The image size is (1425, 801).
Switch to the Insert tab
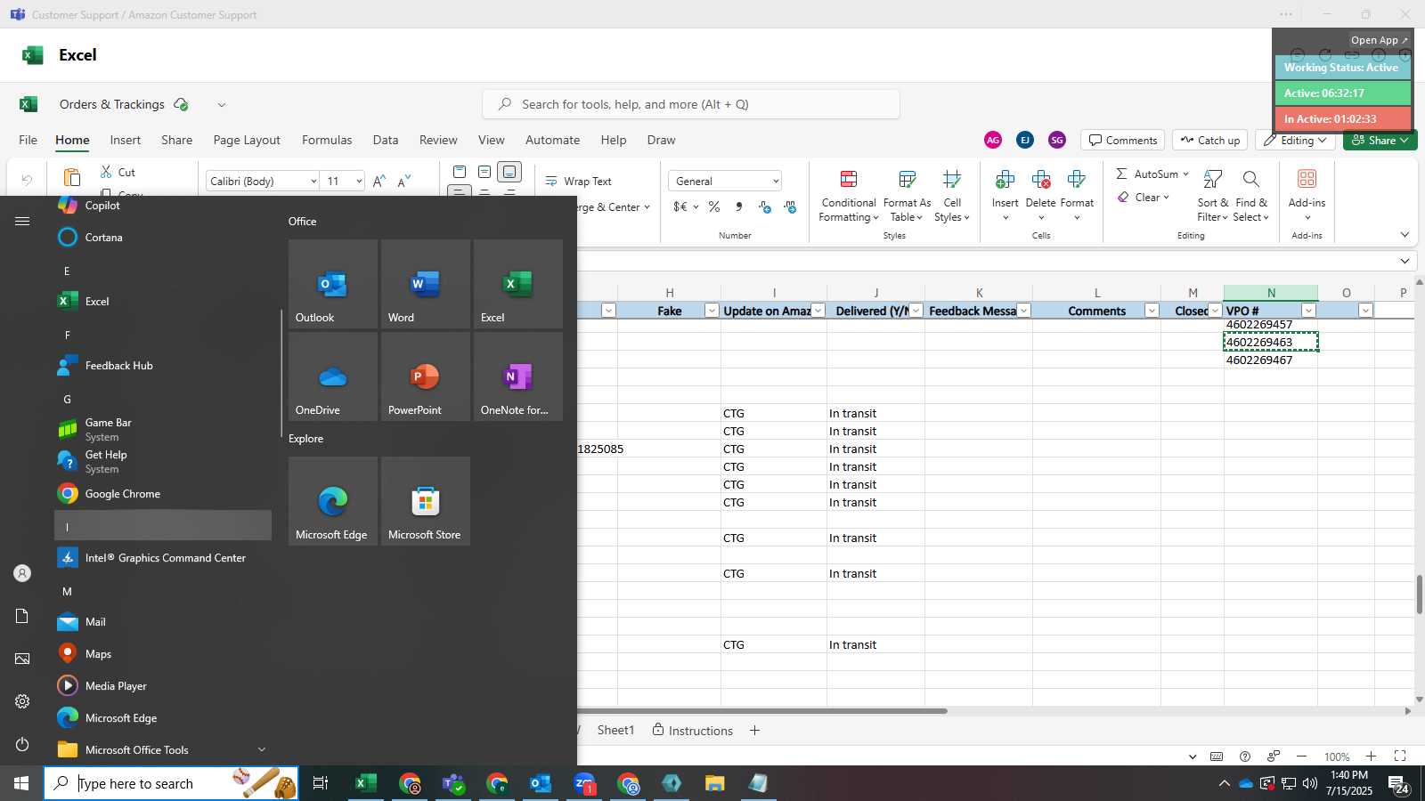126,140
